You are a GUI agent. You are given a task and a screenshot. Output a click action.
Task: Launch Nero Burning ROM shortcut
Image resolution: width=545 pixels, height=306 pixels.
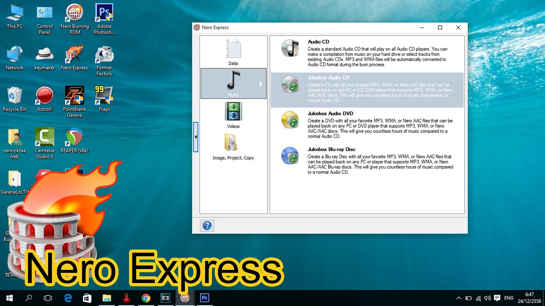point(75,20)
